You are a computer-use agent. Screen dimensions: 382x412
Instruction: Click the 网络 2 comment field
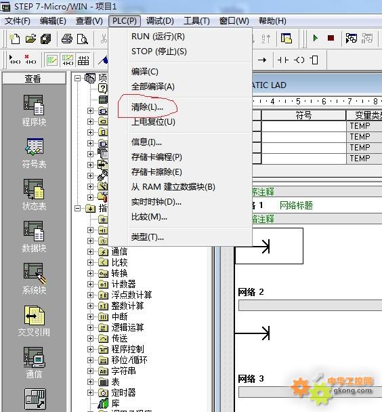pos(310,306)
